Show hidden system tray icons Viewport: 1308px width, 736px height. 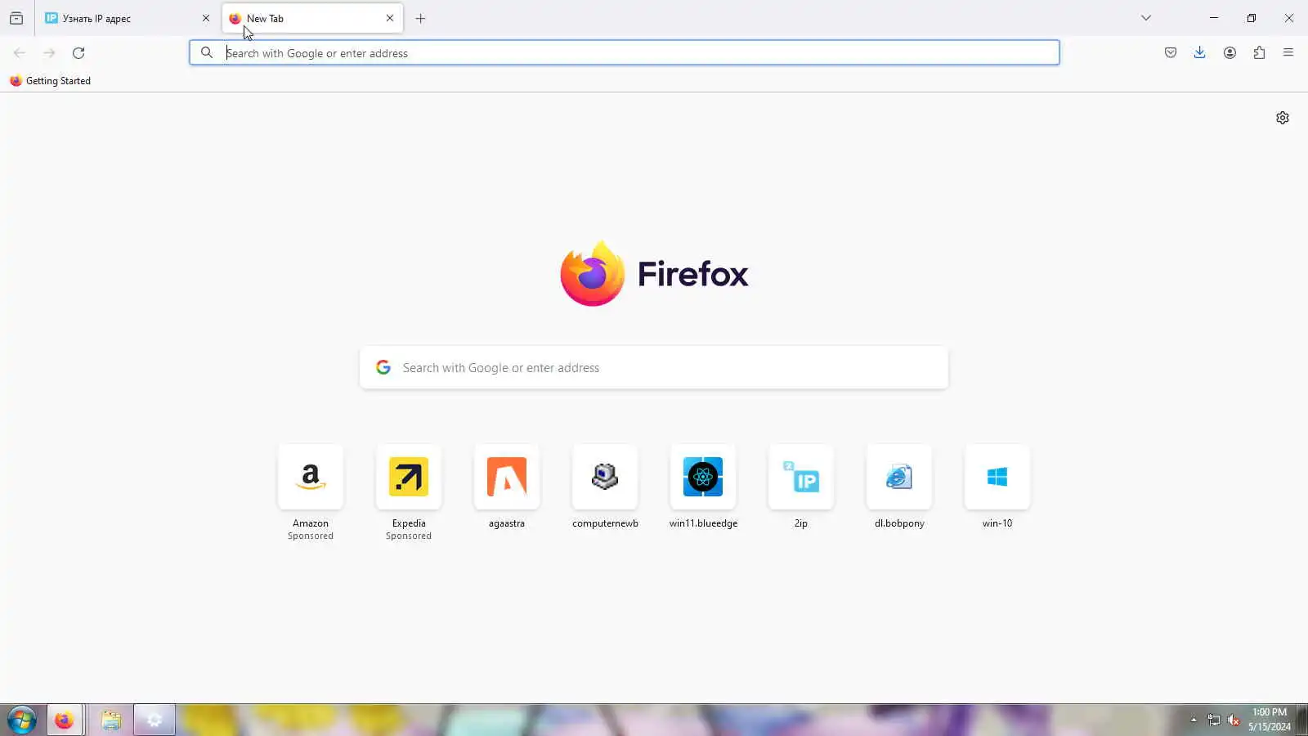pyautogui.click(x=1194, y=720)
